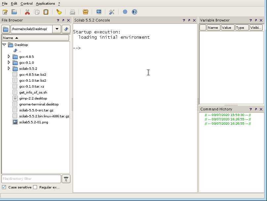Undock the Scilab Console panel

(189, 20)
